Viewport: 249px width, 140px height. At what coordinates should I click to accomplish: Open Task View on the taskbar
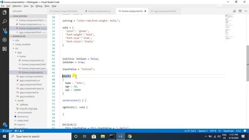coord(84,136)
